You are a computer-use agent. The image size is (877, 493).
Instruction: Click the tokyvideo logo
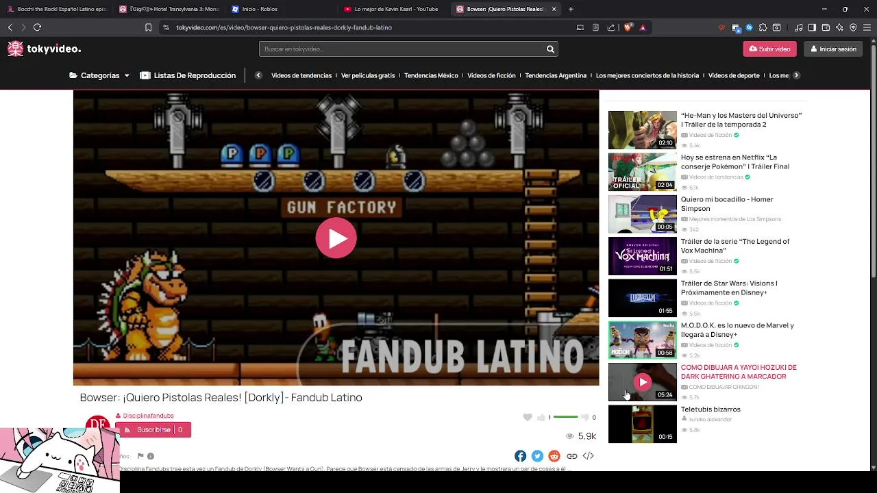coord(44,49)
